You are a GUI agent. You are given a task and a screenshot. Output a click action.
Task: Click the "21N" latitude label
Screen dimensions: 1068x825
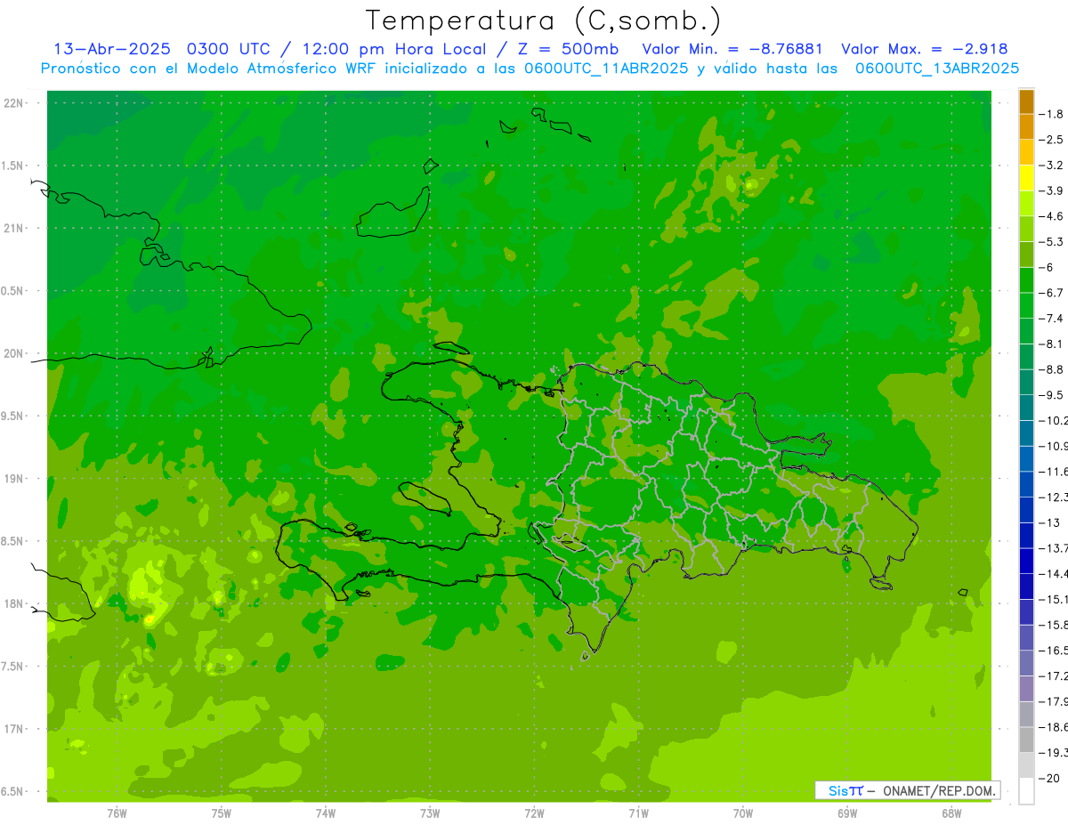pos(13,228)
